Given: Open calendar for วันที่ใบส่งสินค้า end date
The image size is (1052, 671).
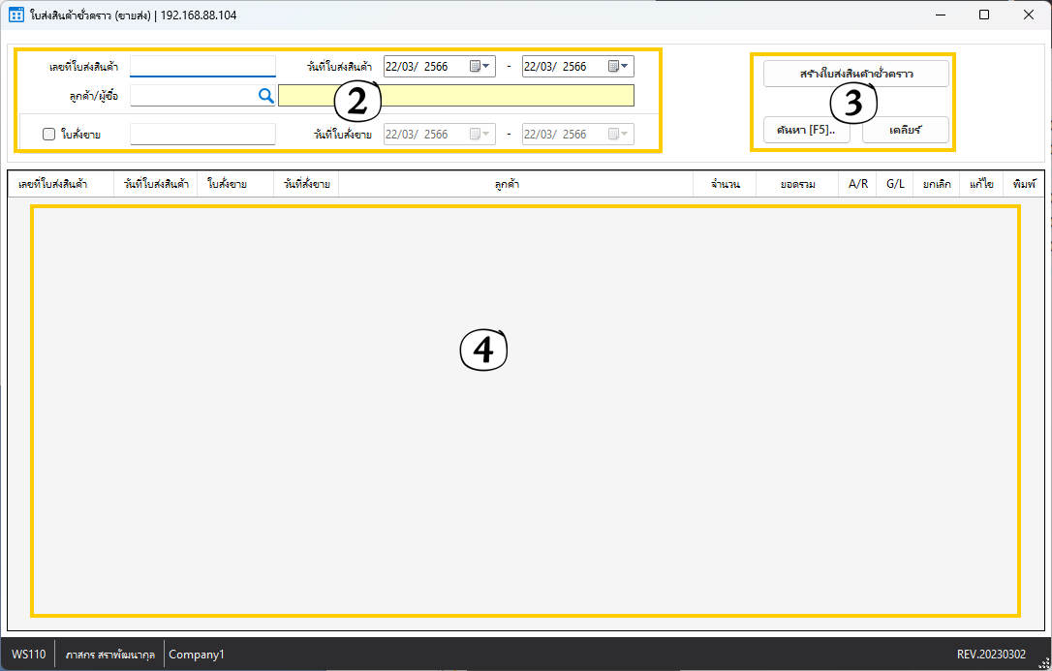Looking at the screenshot, I should [619, 67].
